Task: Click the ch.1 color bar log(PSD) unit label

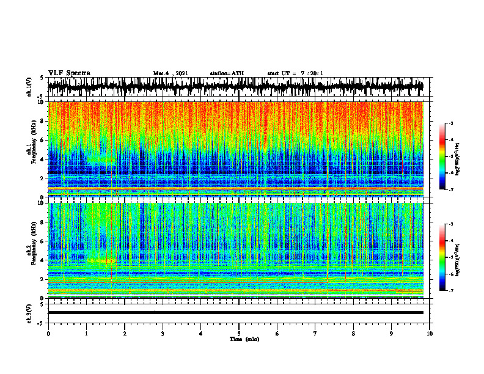Action: pyautogui.click(x=458, y=159)
